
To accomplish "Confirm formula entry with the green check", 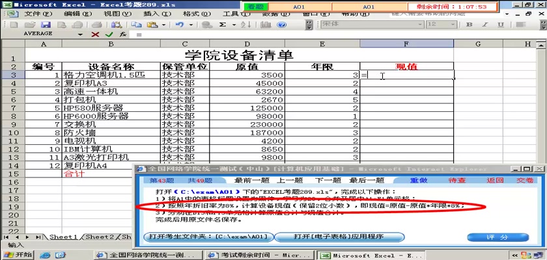I will click(109, 34).
